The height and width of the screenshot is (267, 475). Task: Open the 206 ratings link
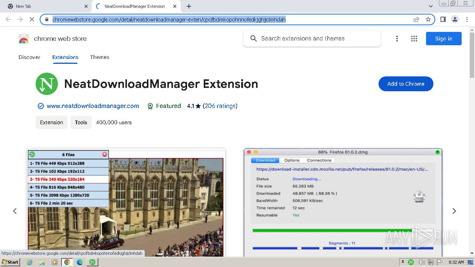(x=220, y=106)
